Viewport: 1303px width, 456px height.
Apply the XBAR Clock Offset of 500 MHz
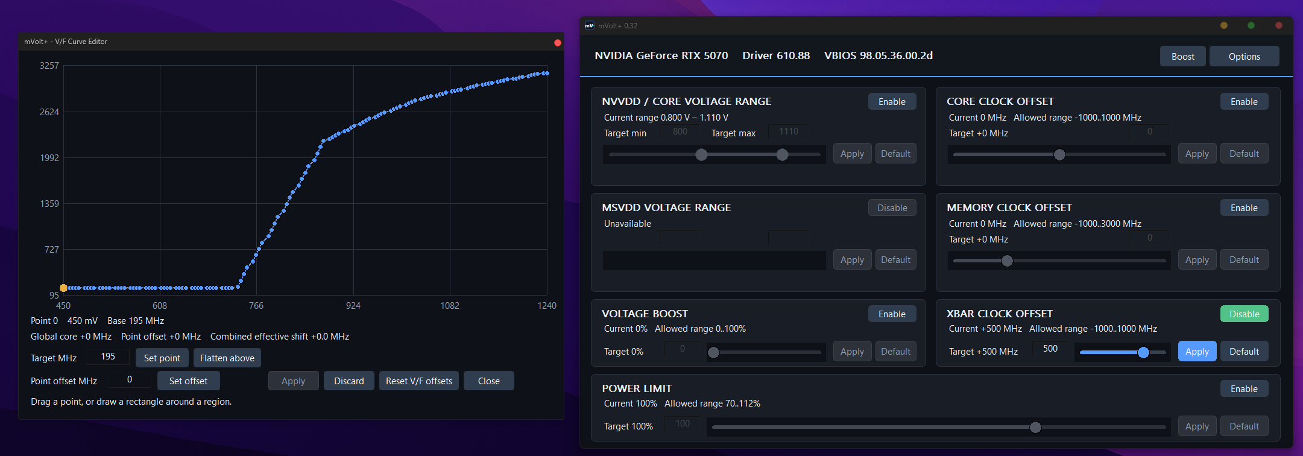click(1197, 351)
